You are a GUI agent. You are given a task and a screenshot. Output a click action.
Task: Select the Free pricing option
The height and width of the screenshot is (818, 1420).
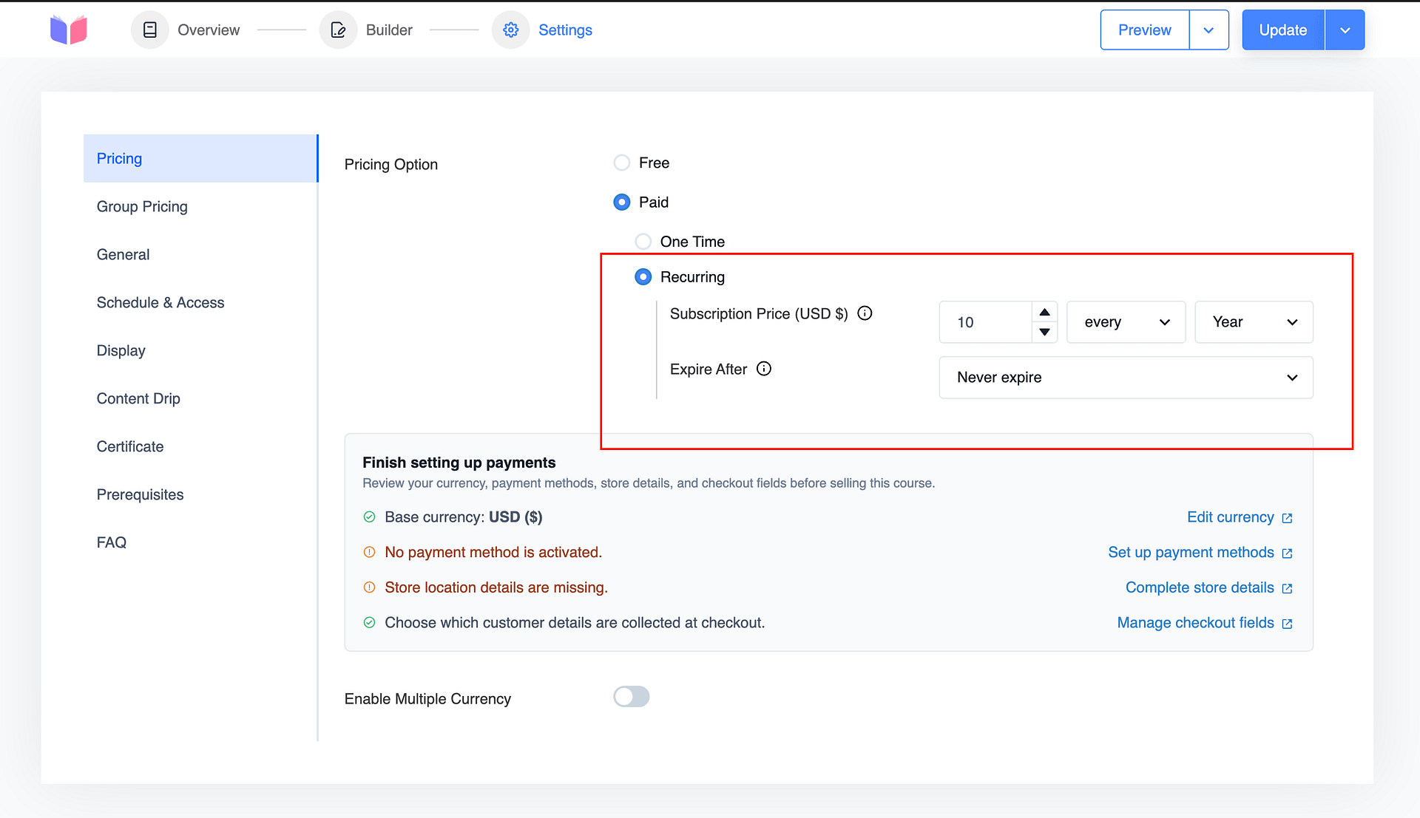[x=622, y=163]
